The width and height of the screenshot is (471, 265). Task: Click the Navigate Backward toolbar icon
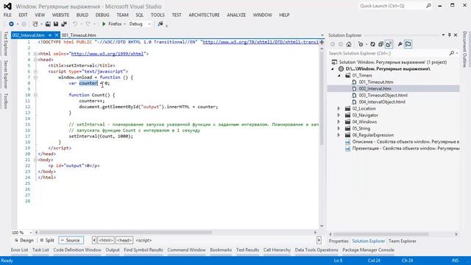(x=11, y=24)
